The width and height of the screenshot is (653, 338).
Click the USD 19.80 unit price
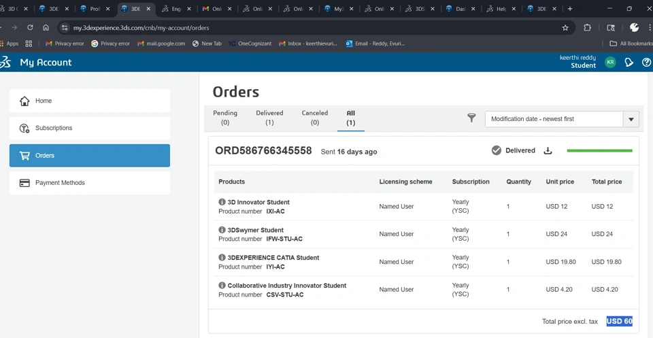coord(560,262)
